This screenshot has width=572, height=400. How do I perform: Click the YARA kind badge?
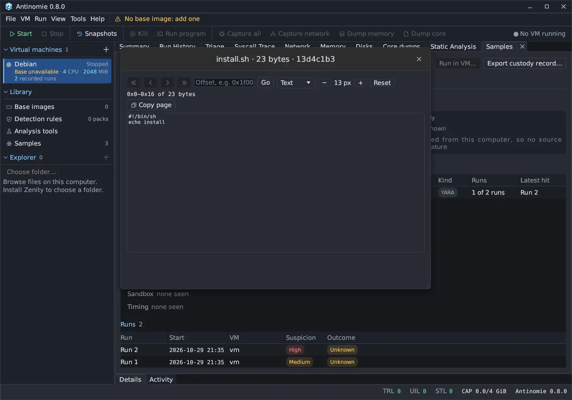[x=447, y=192]
